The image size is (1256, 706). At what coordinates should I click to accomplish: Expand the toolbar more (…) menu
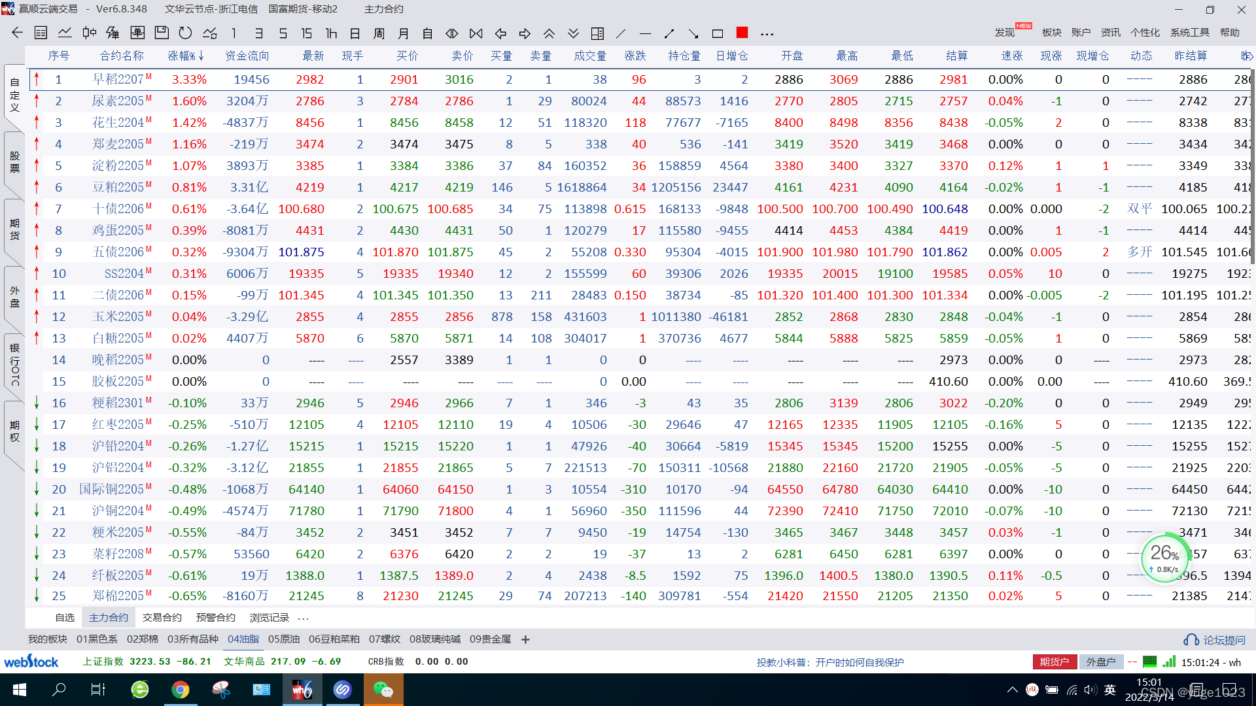point(767,33)
